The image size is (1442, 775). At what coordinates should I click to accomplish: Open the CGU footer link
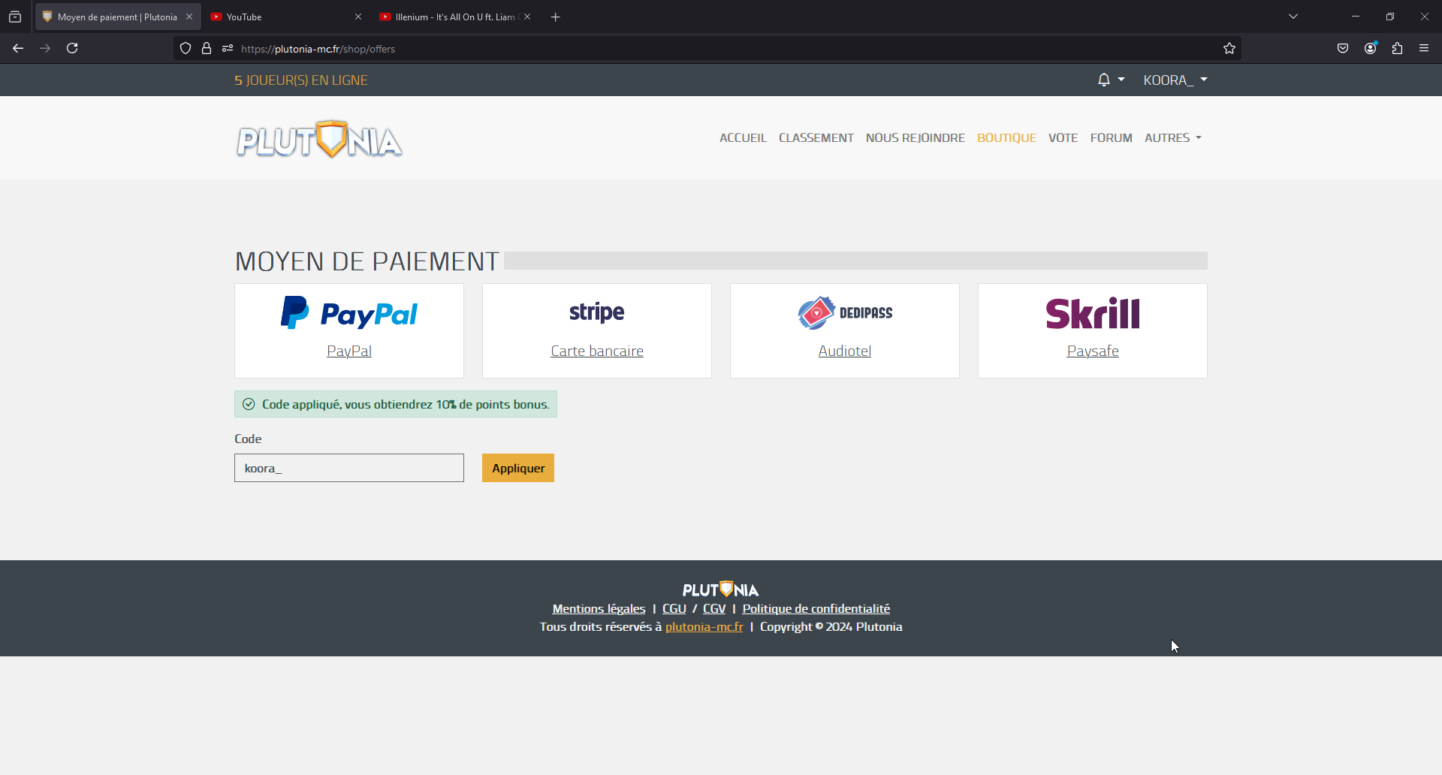tap(674, 608)
